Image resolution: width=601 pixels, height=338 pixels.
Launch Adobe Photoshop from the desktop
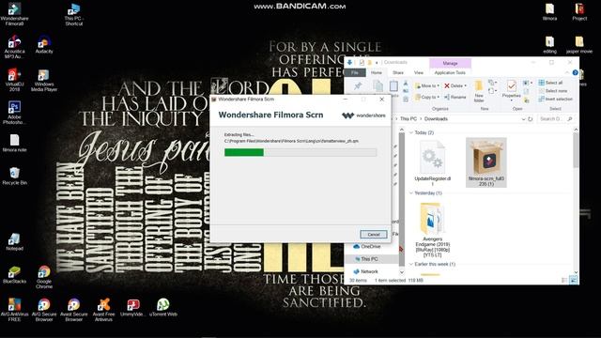[15, 113]
